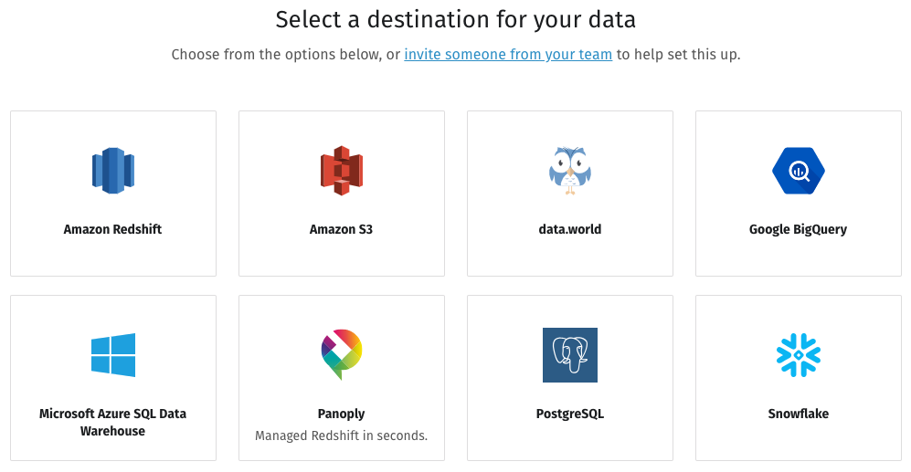Click the Google BigQuery hexagon icon

pos(798,170)
